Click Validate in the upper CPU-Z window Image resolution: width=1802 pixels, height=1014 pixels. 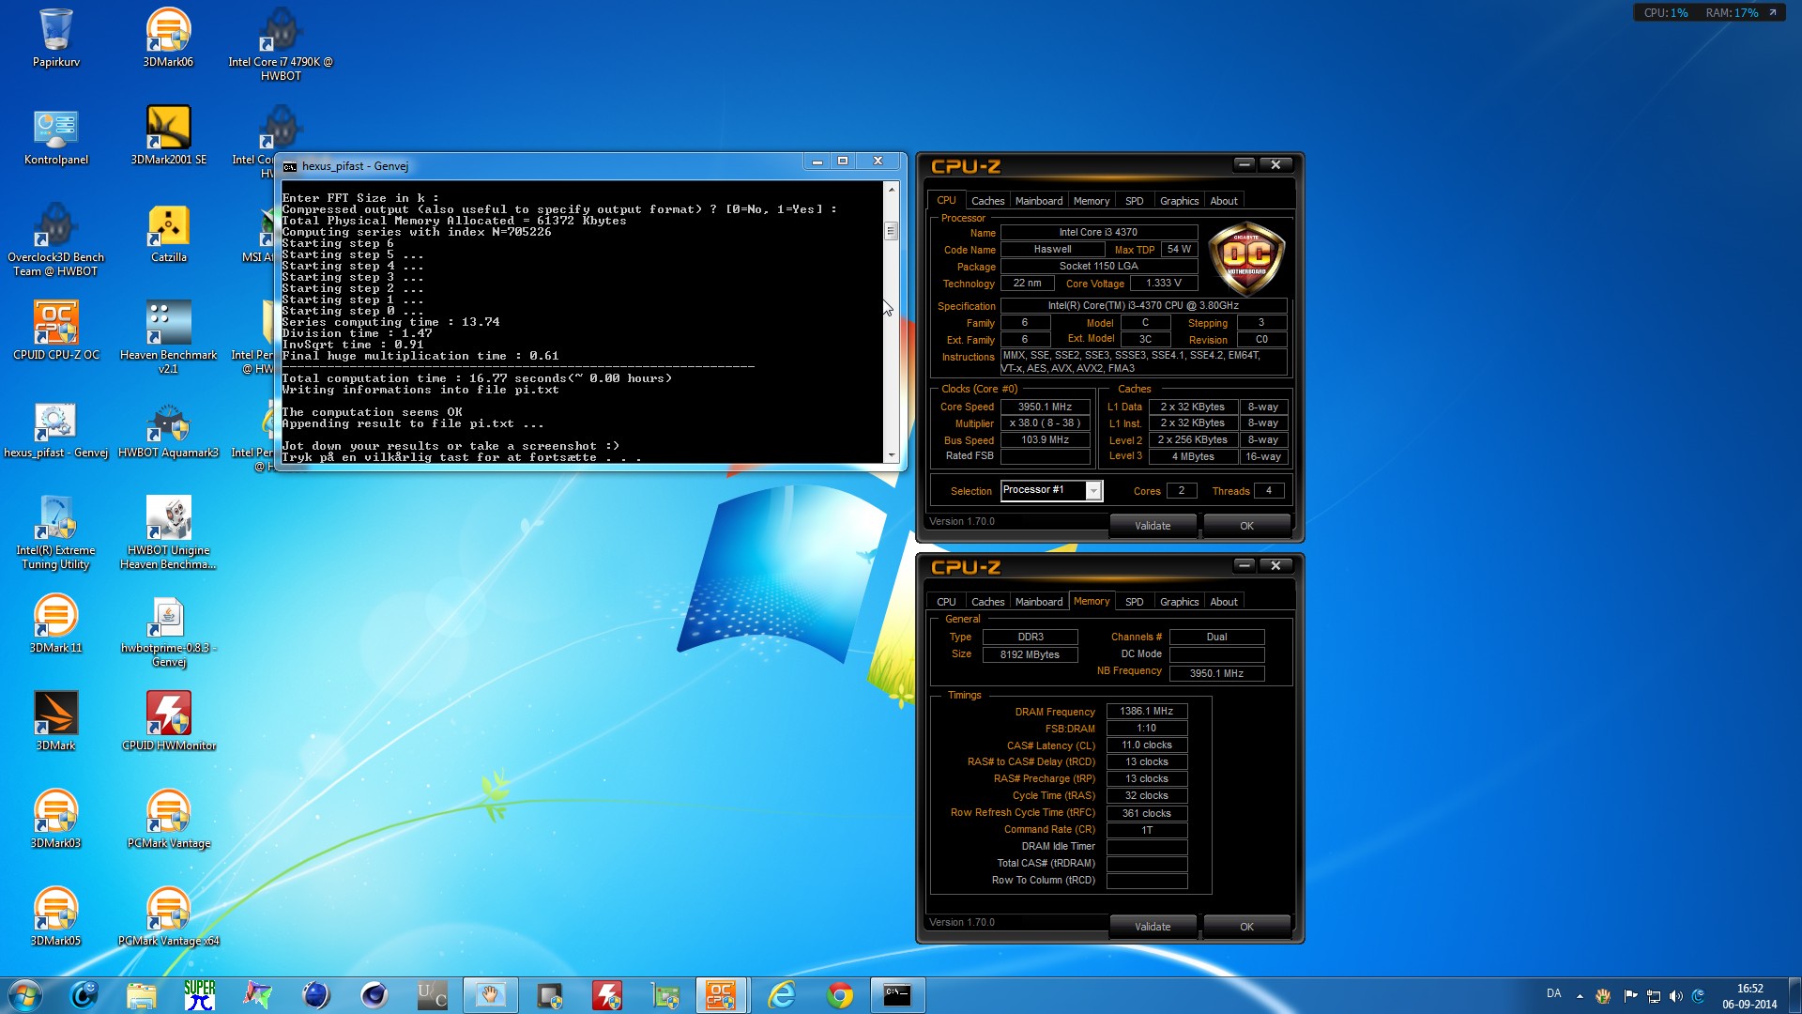1153,526
